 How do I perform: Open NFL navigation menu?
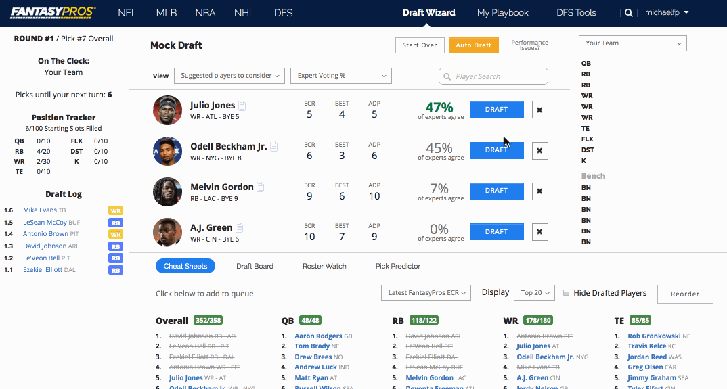coord(127,13)
